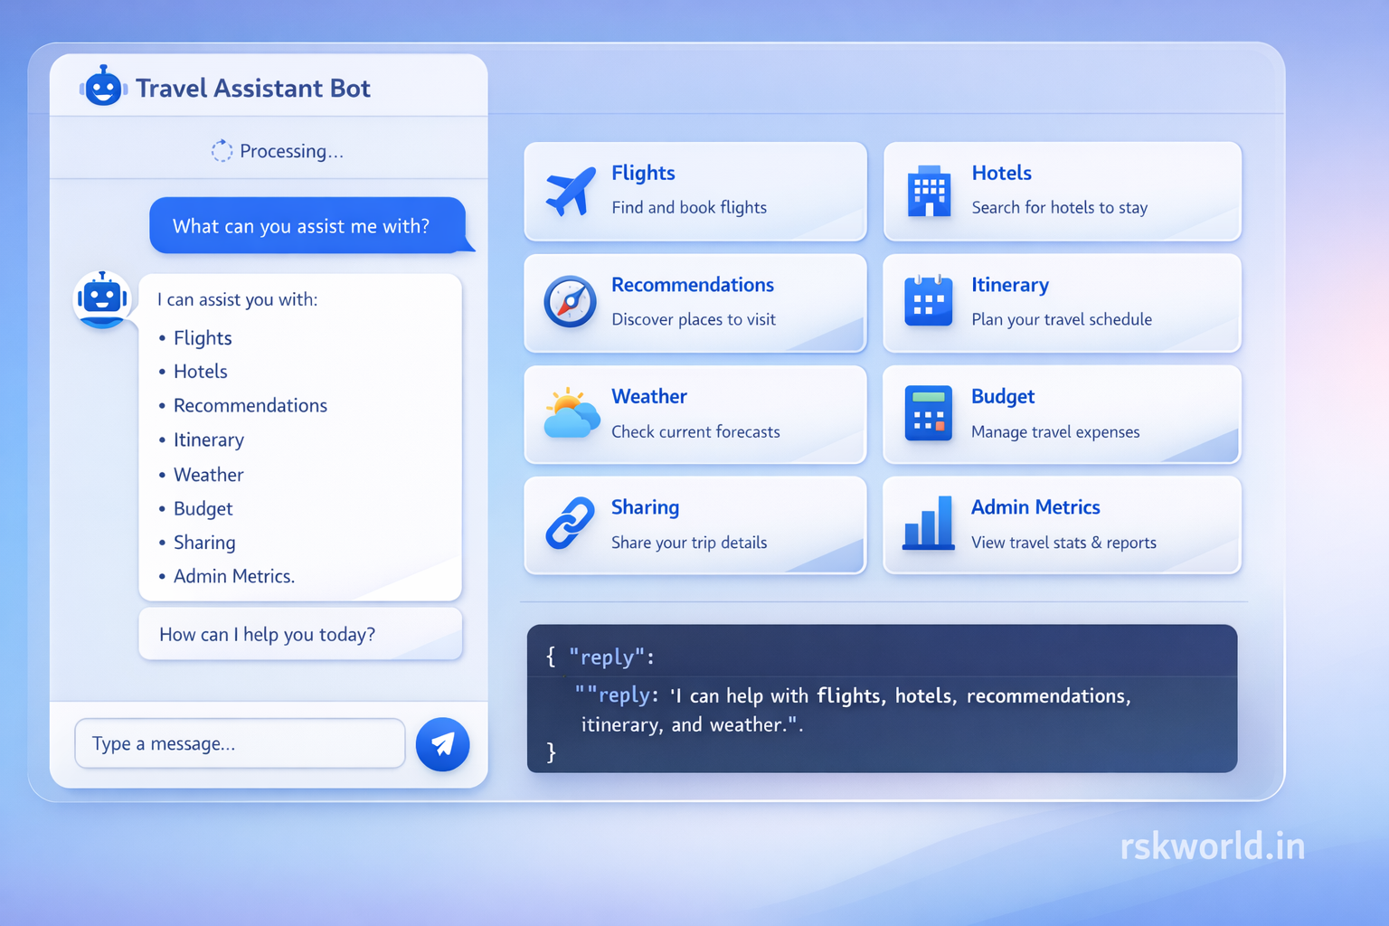Click the Processing spinner icon
1389x926 pixels.
pyautogui.click(x=222, y=151)
